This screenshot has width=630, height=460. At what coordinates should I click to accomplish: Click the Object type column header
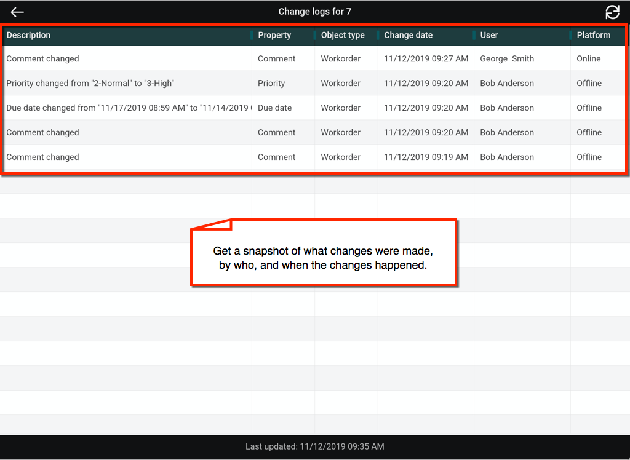343,35
